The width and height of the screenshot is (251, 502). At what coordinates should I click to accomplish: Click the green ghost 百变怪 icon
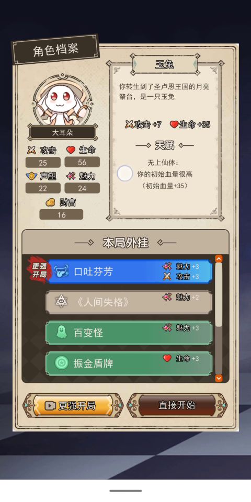click(x=61, y=333)
